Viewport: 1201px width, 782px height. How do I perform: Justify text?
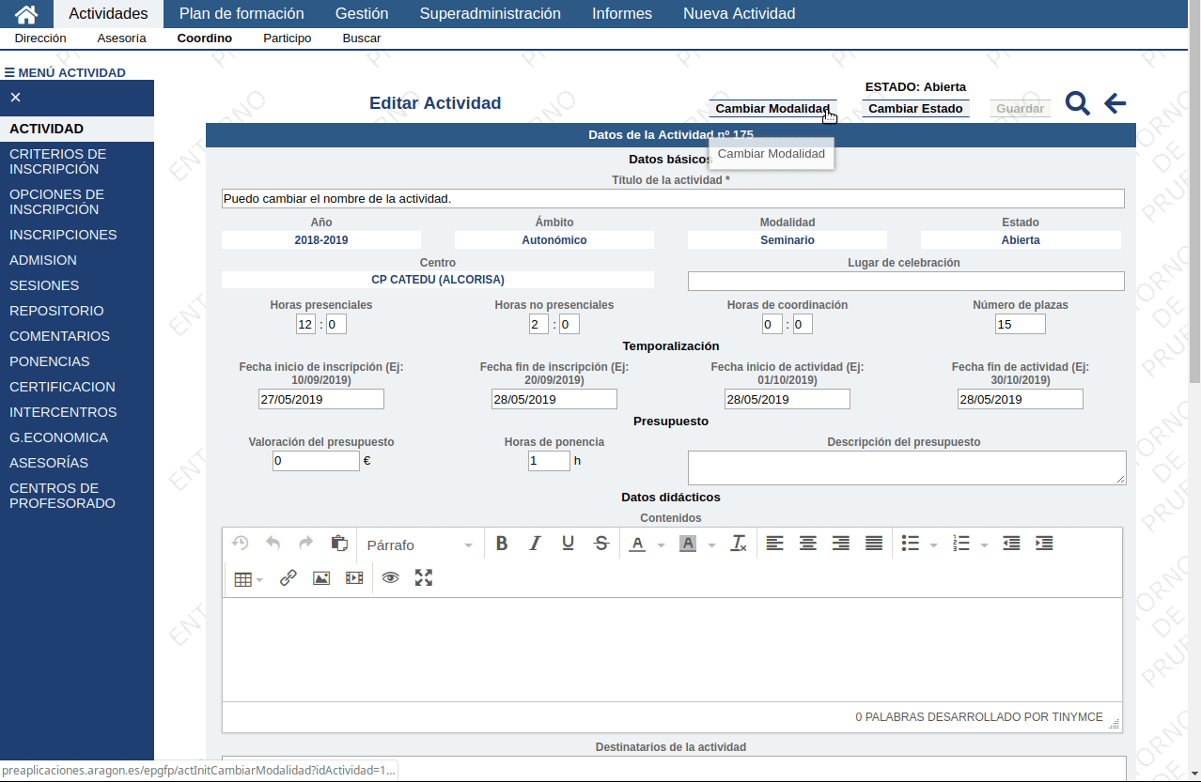click(x=874, y=544)
